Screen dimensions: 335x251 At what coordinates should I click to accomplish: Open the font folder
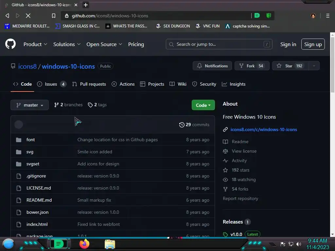click(x=30, y=140)
